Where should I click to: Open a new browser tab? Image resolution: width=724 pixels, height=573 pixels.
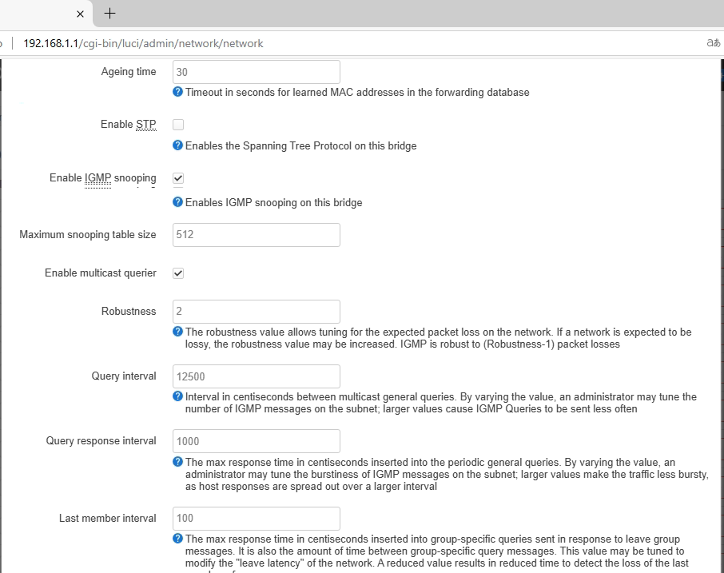[x=110, y=14]
